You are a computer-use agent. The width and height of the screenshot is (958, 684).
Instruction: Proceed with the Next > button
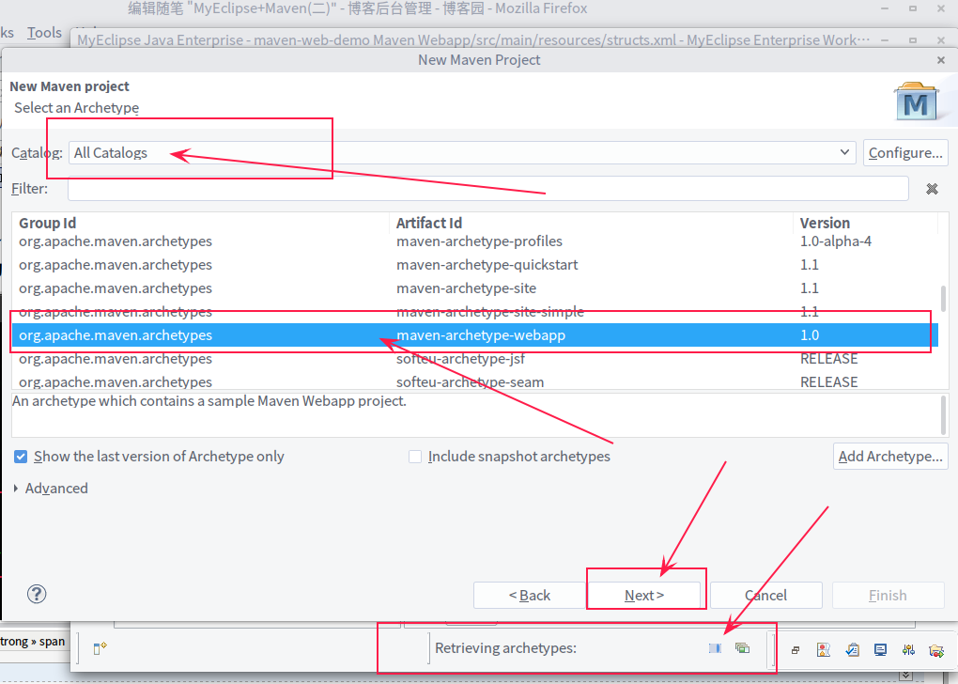coord(644,596)
